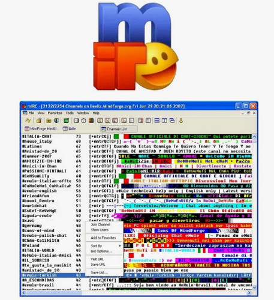Open the Log Files toolbar icon
This screenshot has width=274, height=300.
point(131,121)
